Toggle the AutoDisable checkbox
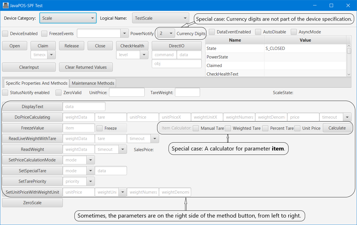 click(x=258, y=32)
